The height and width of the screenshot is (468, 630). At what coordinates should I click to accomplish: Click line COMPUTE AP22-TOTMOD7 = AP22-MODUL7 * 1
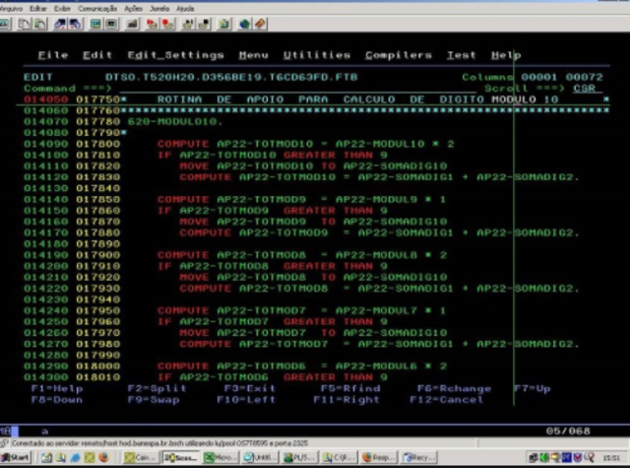(x=301, y=310)
